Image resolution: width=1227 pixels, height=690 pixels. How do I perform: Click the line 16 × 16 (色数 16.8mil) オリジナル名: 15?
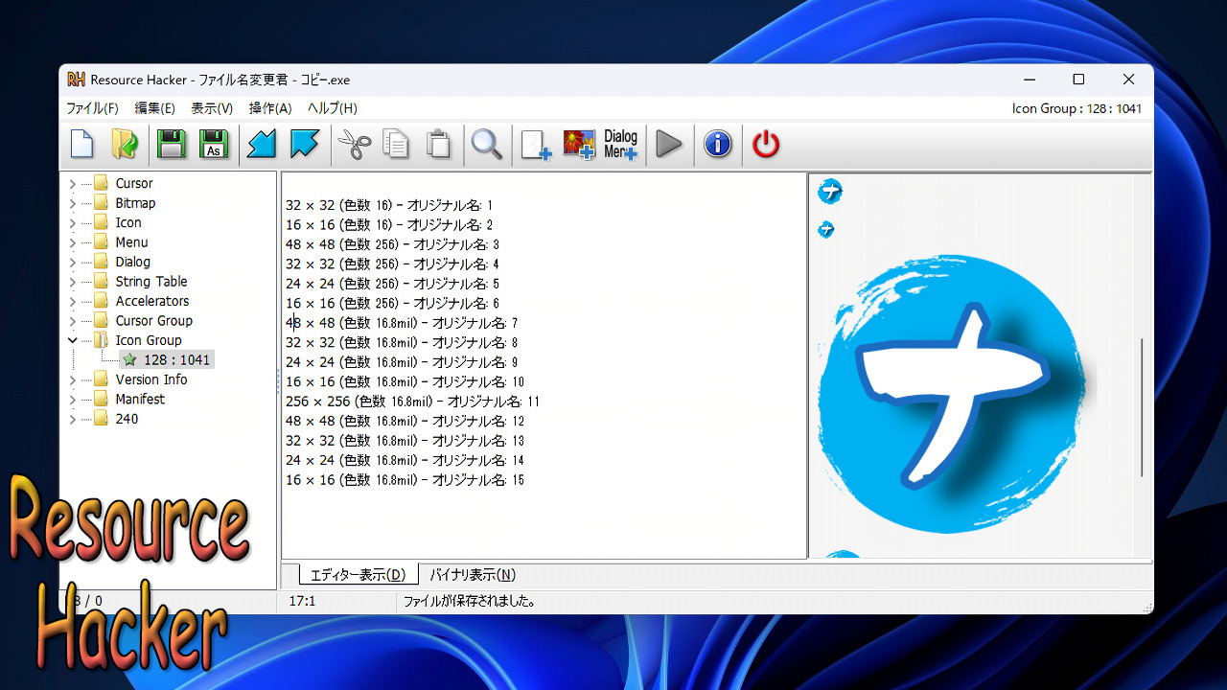coord(405,480)
